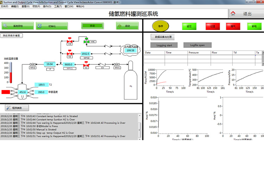Click the red V3 valve icon
The height and width of the screenshot is (169, 264).
(x=69, y=41)
